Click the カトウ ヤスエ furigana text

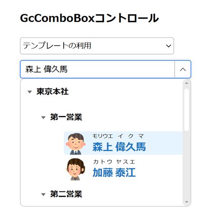click(114, 162)
